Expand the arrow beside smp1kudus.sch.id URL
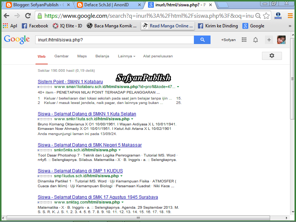 (x=121, y=176)
